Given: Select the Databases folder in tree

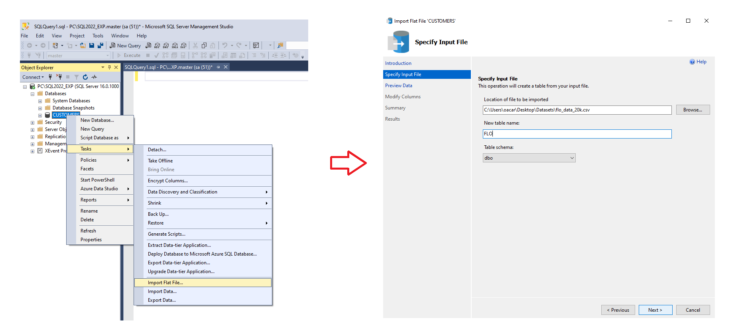Looking at the screenshot, I should pos(55,94).
